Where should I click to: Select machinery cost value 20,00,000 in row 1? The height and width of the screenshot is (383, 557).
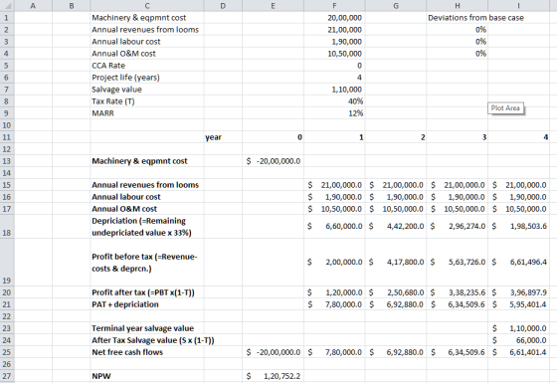click(334, 18)
